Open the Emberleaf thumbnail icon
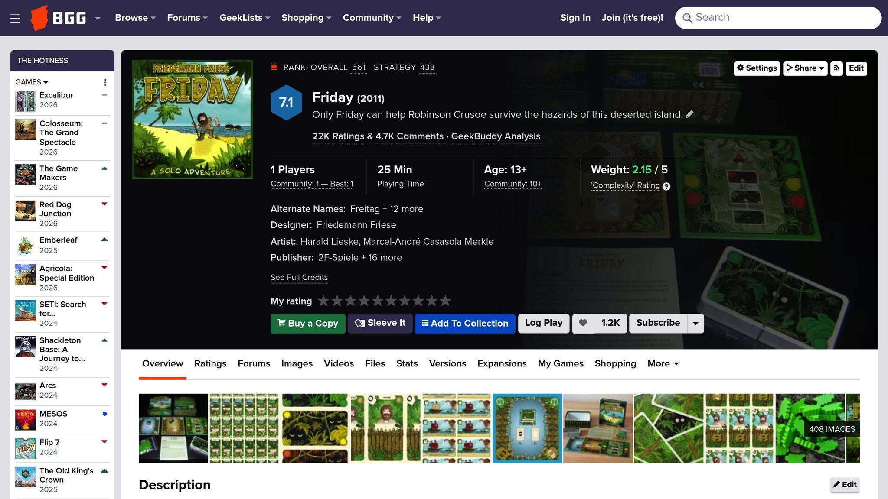The width and height of the screenshot is (888, 499). click(26, 245)
